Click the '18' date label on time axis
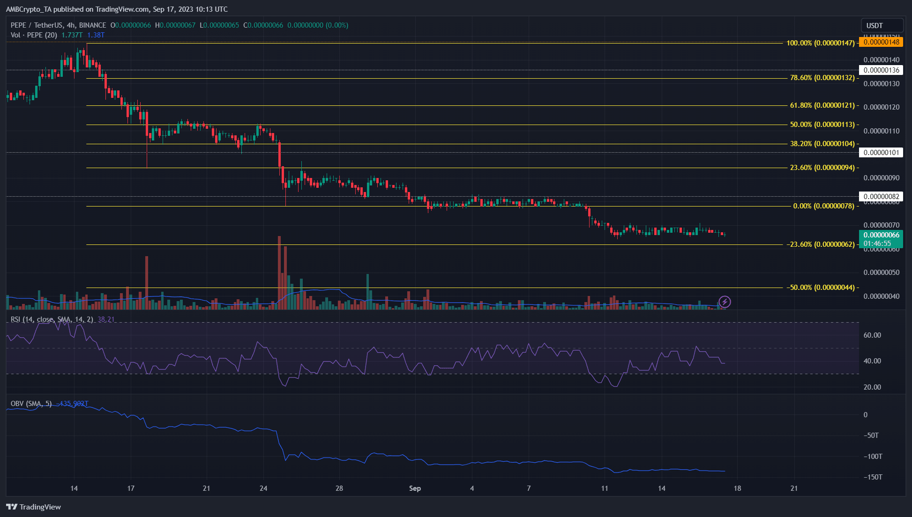The width and height of the screenshot is (912, 517). (737, 488)
